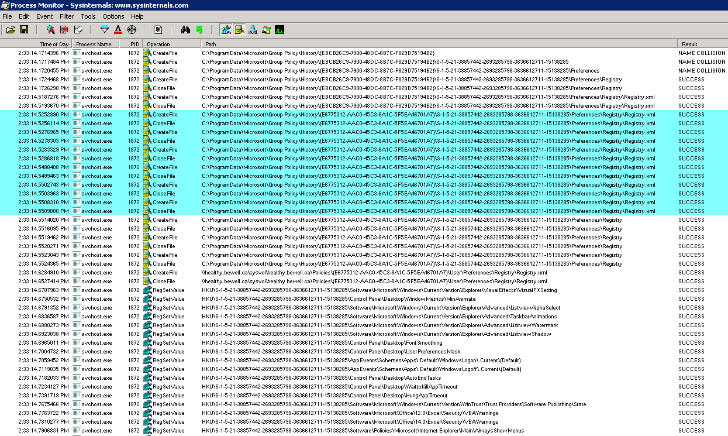Open the Tools menu
The image size is (728, 436).
(x=88, y=16)
